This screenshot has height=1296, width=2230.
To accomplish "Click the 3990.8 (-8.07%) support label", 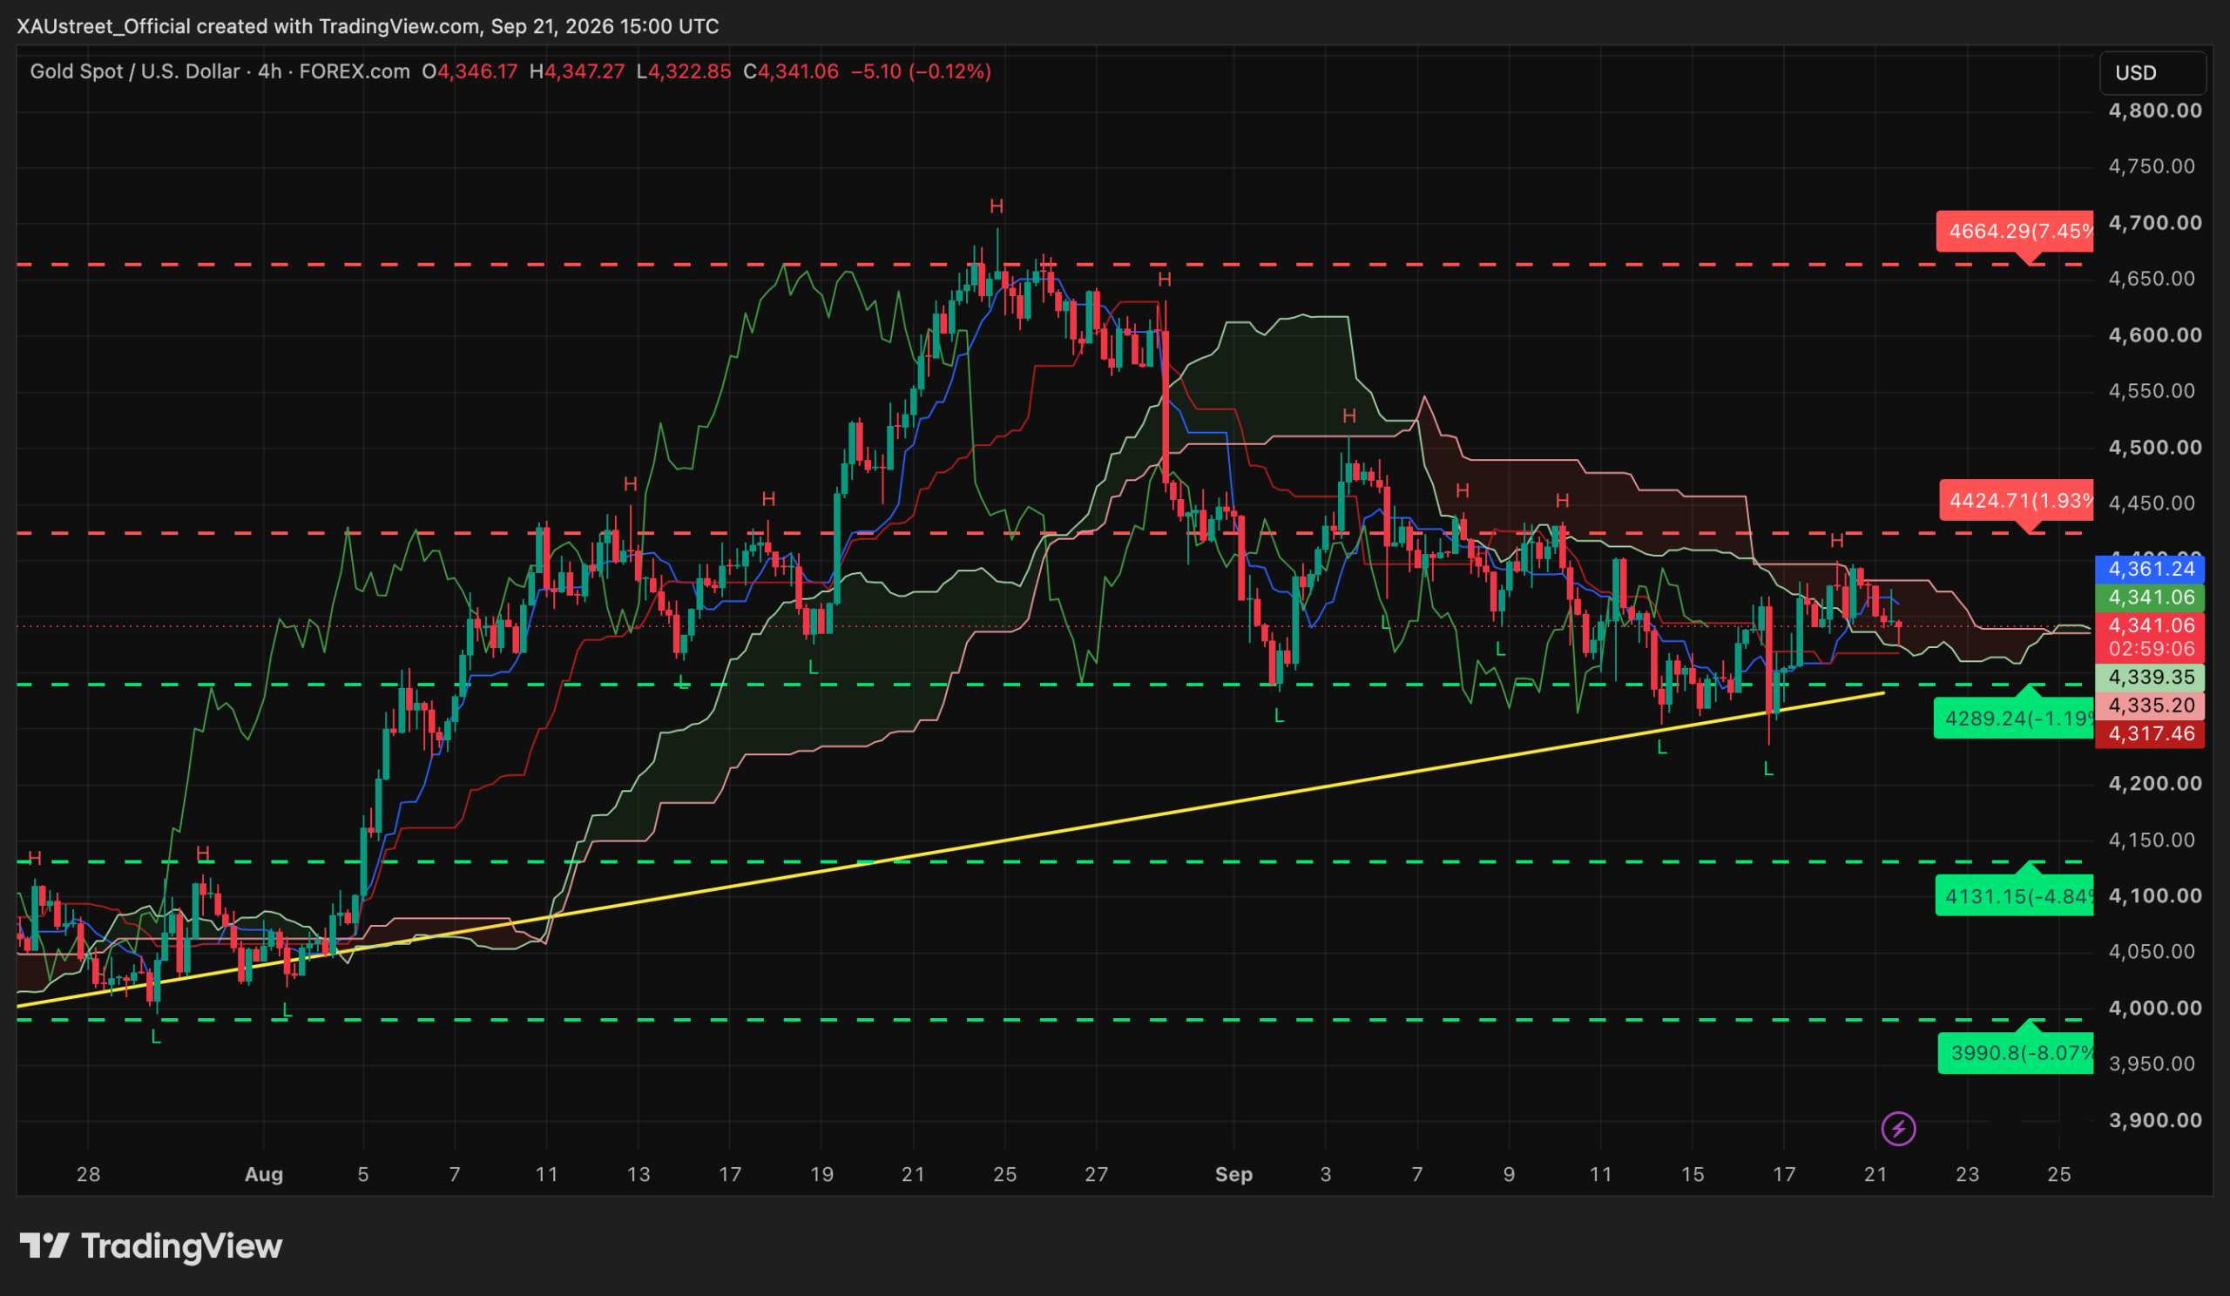I will point(2016,1053).
